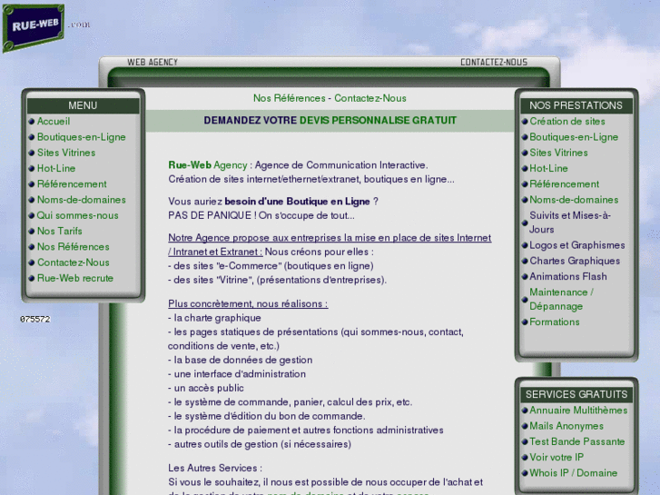
Task: Click the bullet icon beside Annuaire Multithèmes
Action: pyautogui.click(x=525, y=411)
